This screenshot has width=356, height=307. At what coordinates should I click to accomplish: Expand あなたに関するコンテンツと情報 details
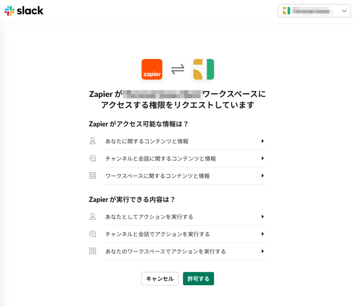tap(263, 141)
